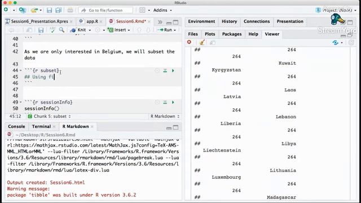Switch to the Plots tab
The height and width of the screenshot is (203, 361).
210,34
